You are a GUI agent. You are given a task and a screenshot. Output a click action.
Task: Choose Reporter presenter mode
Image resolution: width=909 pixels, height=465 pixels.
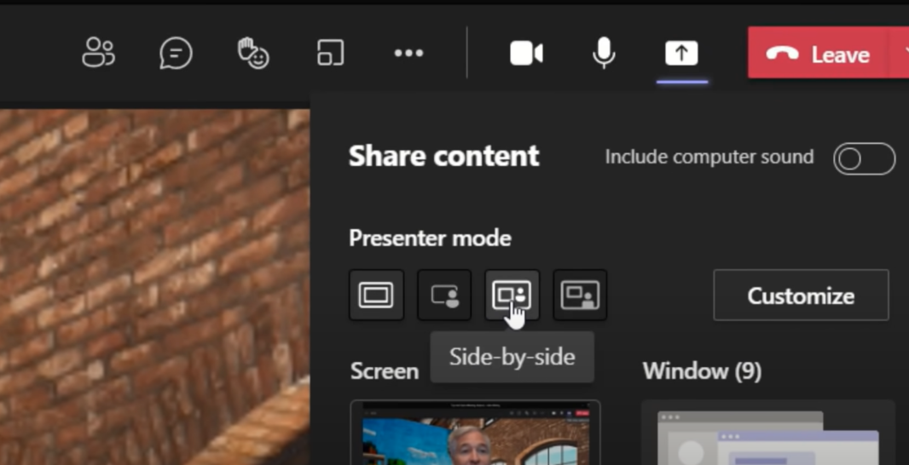coord(580,296)
